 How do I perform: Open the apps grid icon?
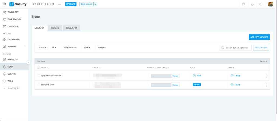pyautogui.click(x=5, y=4)
